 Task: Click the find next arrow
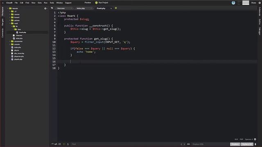[x=185, y=144]
